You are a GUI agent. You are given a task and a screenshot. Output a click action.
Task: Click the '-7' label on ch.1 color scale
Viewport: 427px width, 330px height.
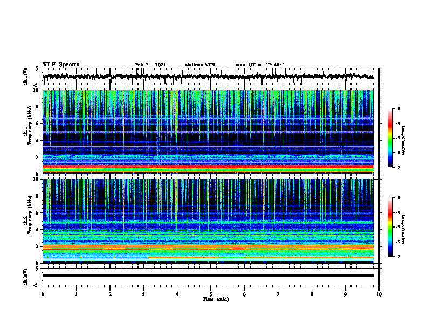point(398,167)
